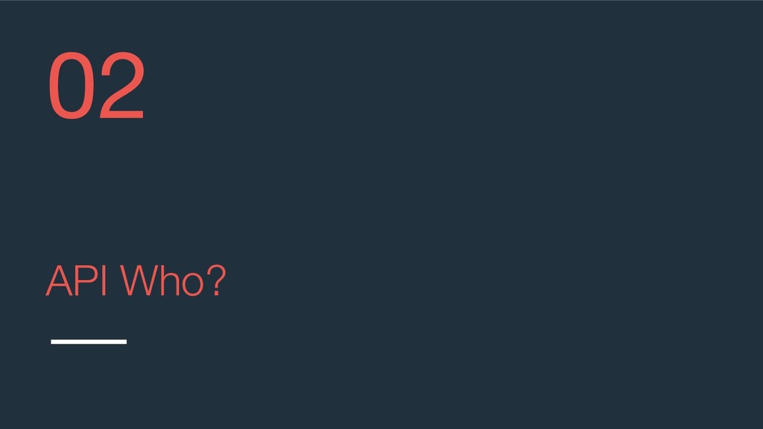Click the left end of the white line
763x429 pixels.
[52, 342]
